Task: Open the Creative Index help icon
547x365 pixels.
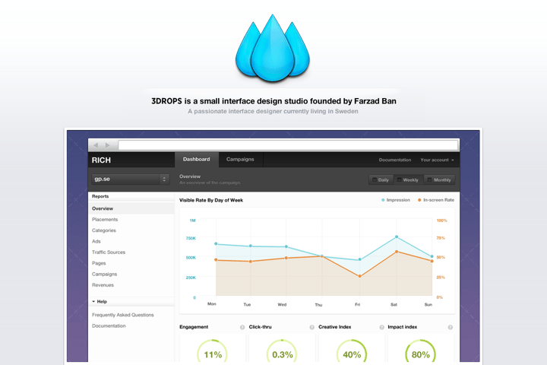Action: point(381,327)
